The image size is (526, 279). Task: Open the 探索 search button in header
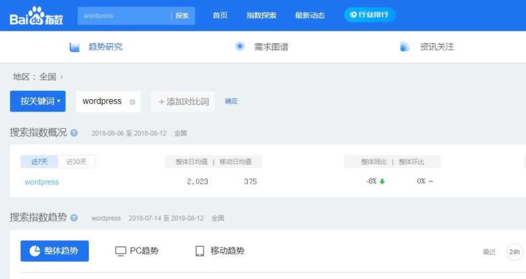click(182, 16)
